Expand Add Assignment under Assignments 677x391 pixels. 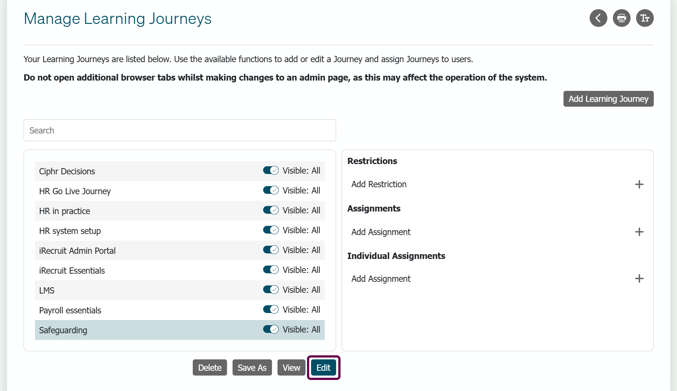click(498, 232)
